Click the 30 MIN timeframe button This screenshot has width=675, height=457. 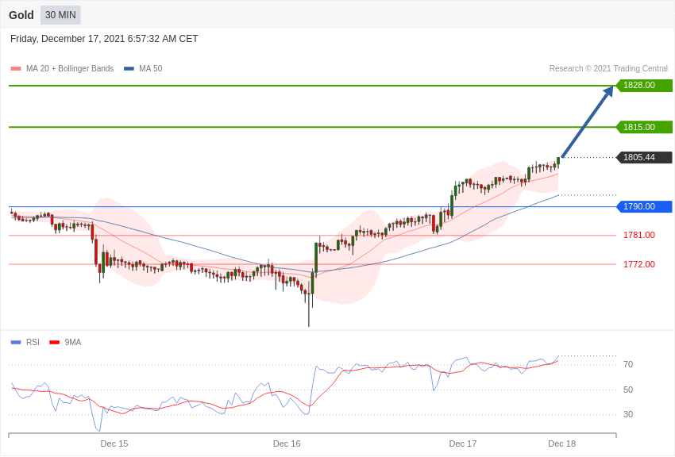click(x=60, y=15)
